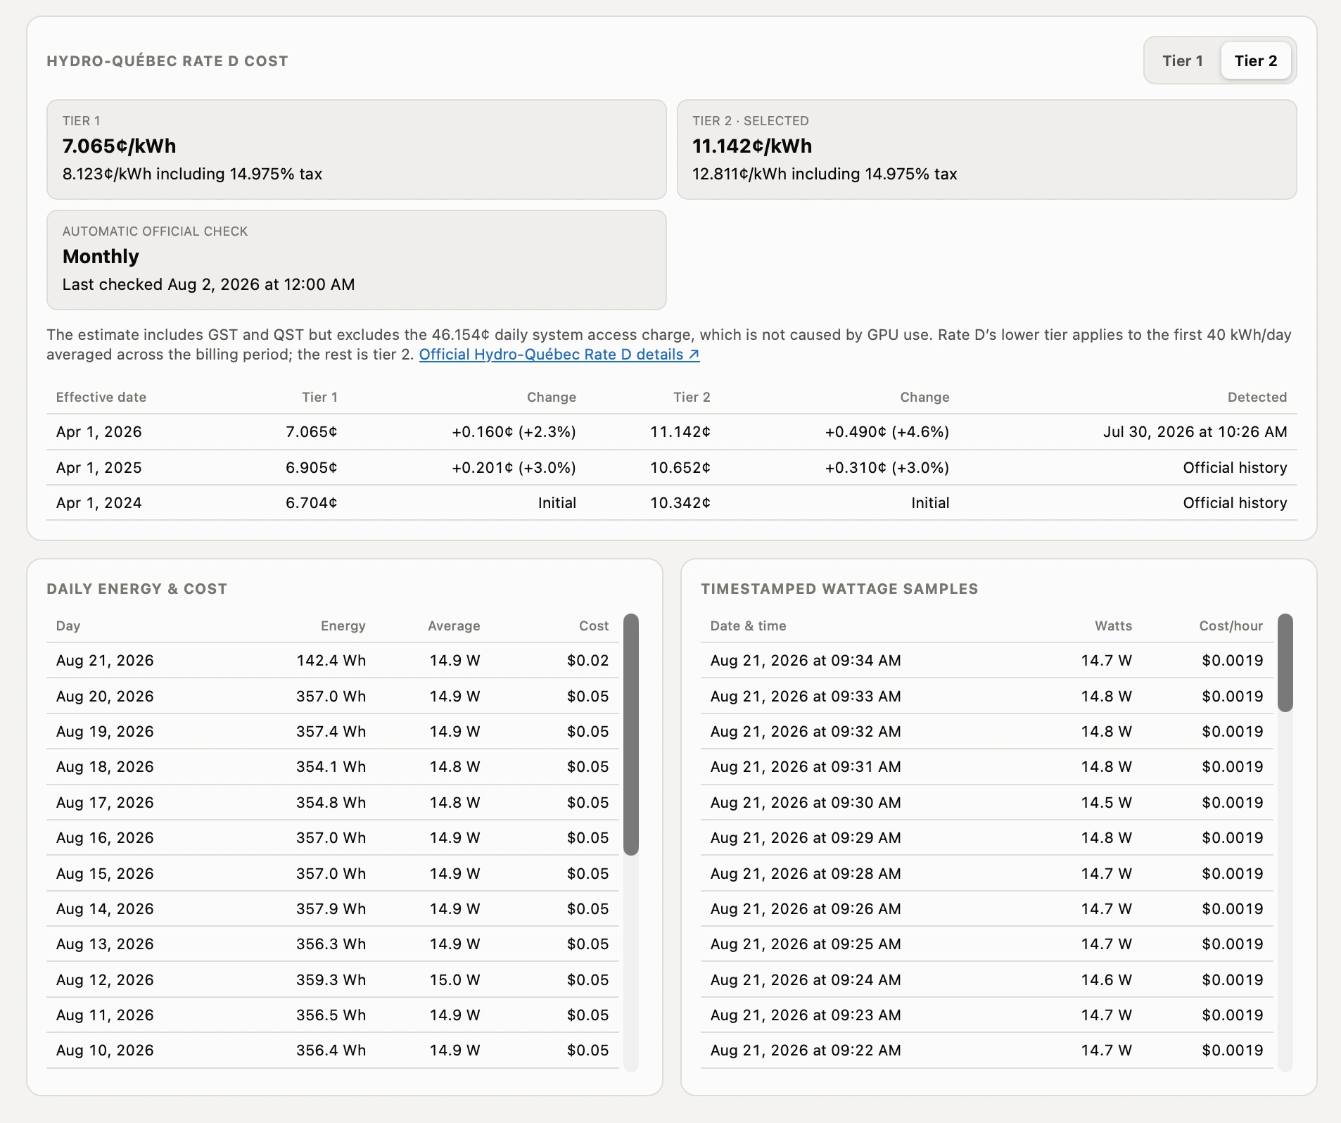Select the Aug 18, 2026 daily row

(x=333, y=767)
